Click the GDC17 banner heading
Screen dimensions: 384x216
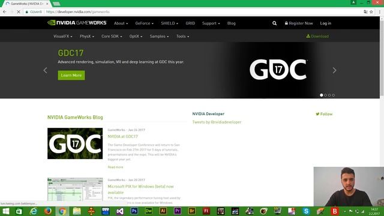[x=71, y=53]
